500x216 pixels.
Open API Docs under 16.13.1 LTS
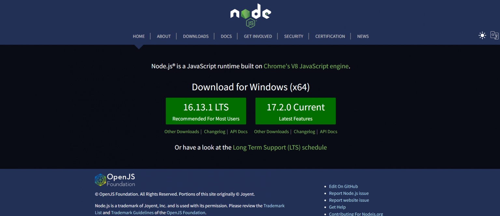[239, 132]
